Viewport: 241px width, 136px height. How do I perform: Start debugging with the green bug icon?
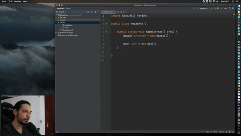click(215, 8)
